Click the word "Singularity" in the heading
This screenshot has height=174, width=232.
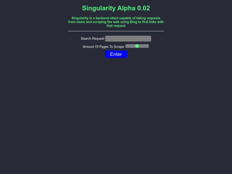(99, 8)
